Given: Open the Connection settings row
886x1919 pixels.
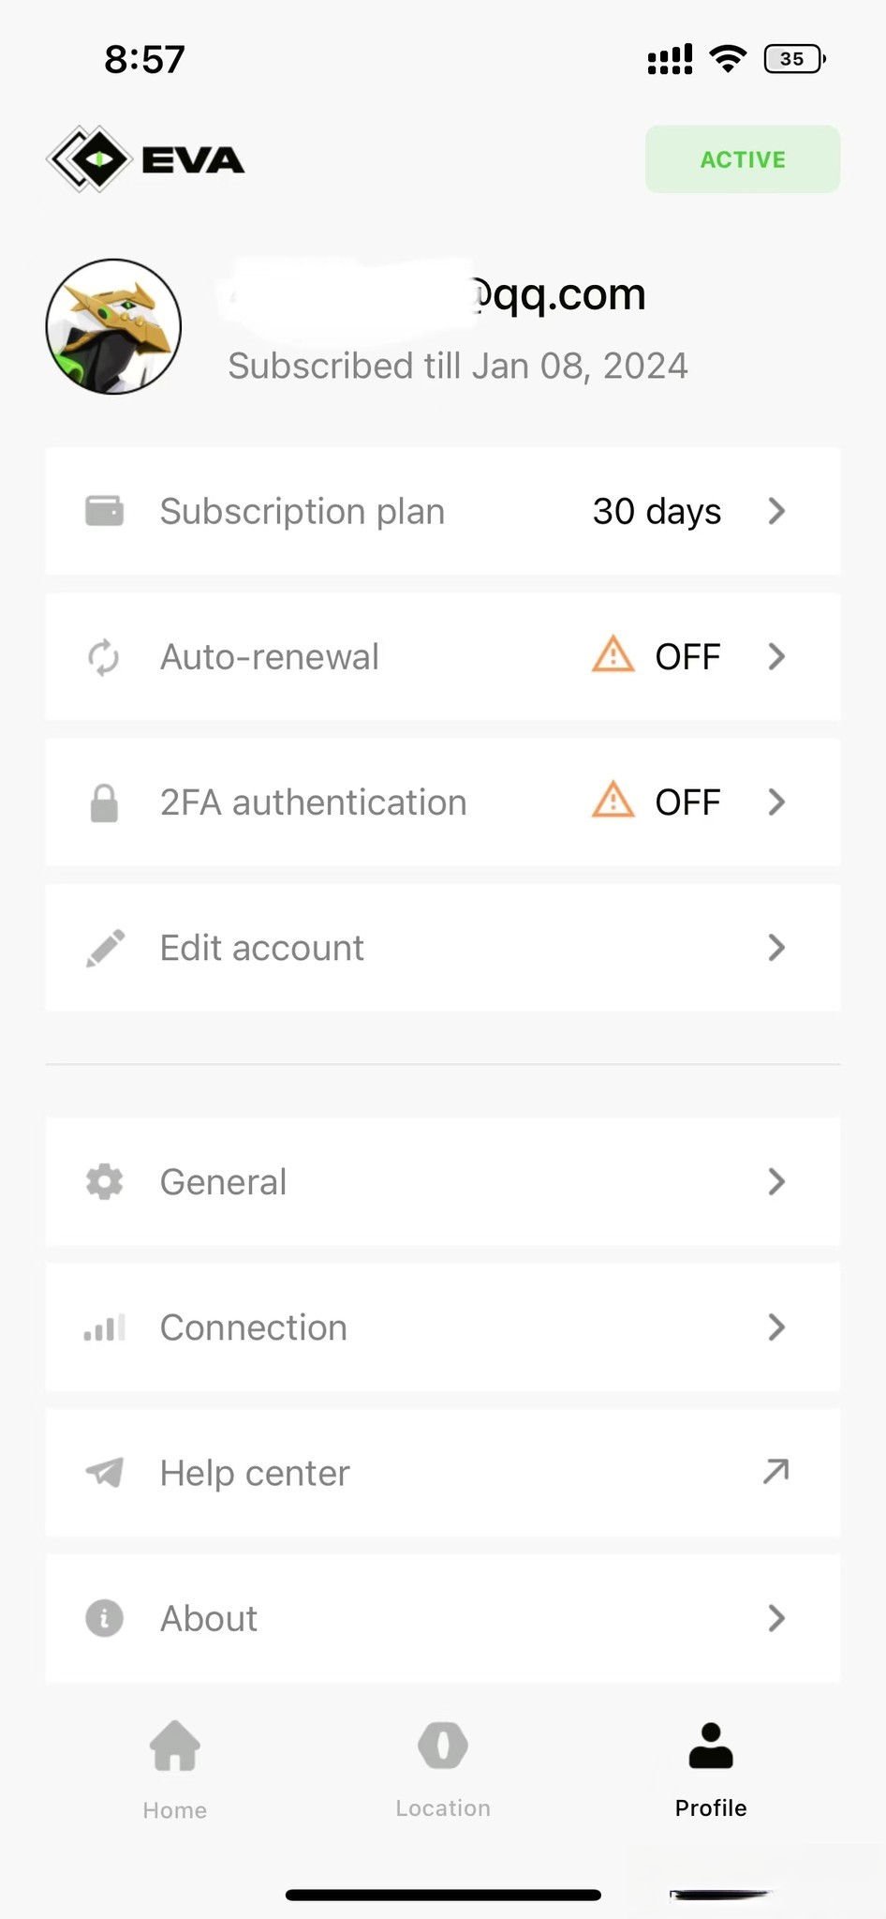Looking at the screenshot, I should coord(442,1327).
